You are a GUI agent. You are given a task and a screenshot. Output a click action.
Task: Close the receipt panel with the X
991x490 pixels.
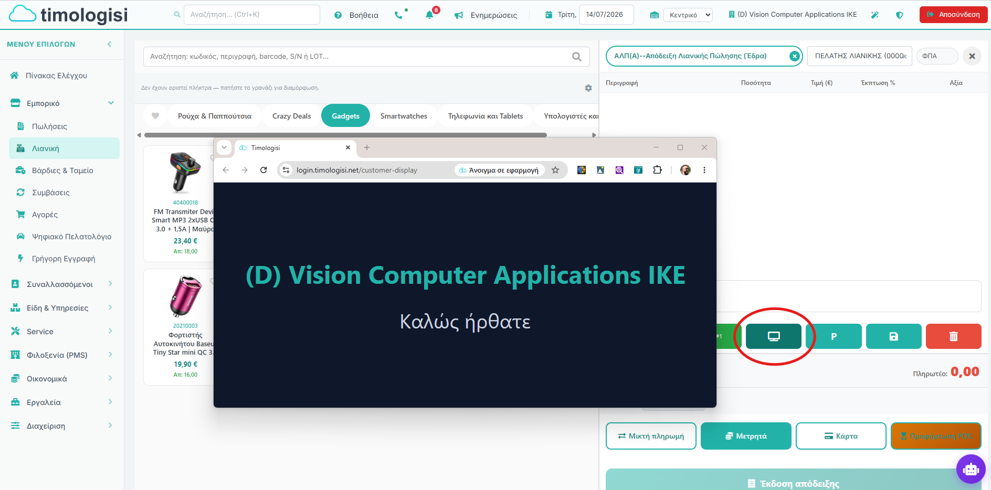[x=972, y=56]
